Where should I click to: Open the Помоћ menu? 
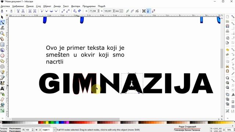pyautogui.click(x=102, y=6)
